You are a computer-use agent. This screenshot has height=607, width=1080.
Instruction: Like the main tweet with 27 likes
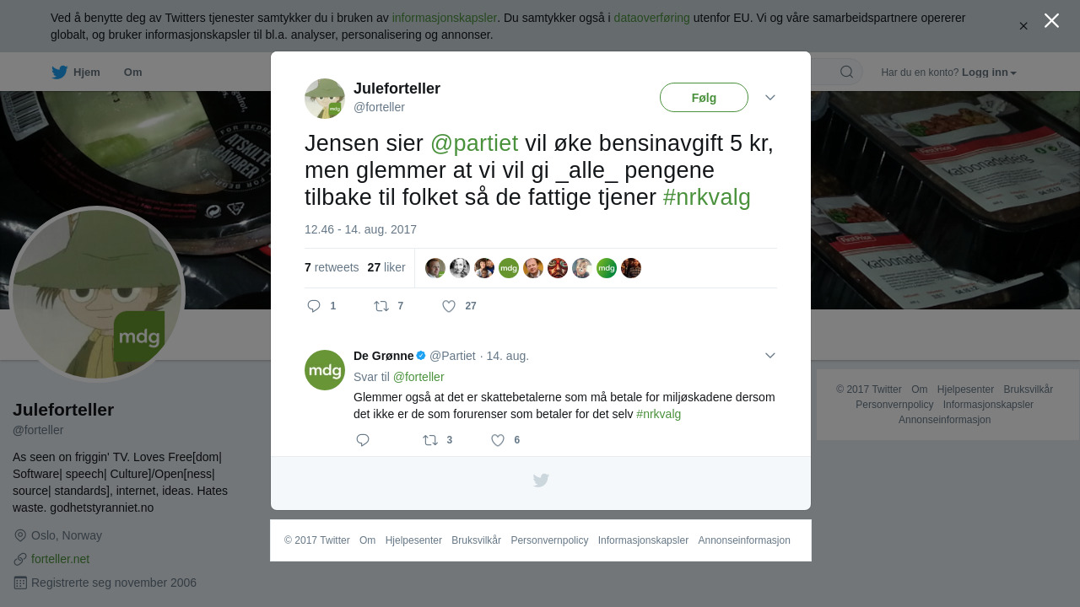pos(449,306)
